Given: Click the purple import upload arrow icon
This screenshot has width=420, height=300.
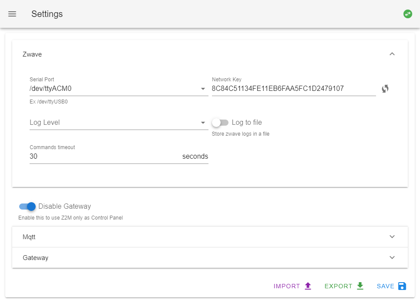Looking at the screenshot, I should [308, 286].
